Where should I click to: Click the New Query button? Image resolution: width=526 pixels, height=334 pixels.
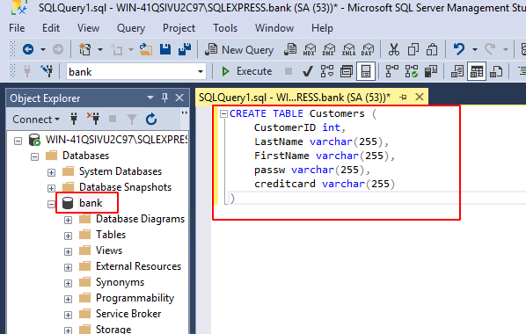(239, 49)
